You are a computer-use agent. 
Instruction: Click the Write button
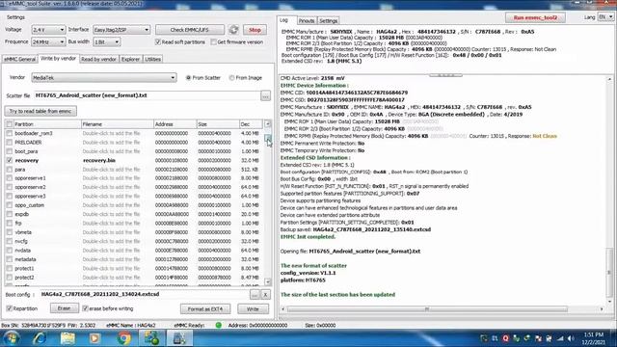coord(253,309)
